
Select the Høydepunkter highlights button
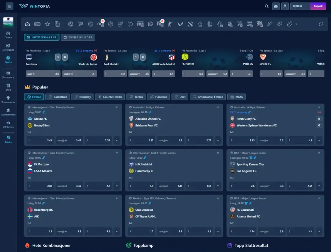(42, 37)
